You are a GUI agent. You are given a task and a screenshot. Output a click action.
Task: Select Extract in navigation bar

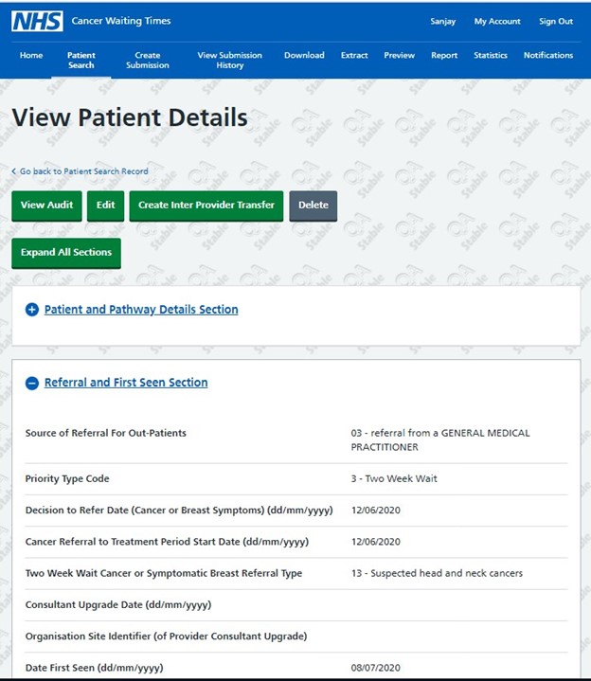354,55
